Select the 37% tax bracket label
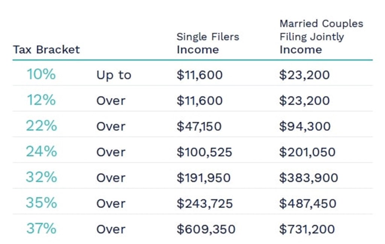 pos(41,229)
